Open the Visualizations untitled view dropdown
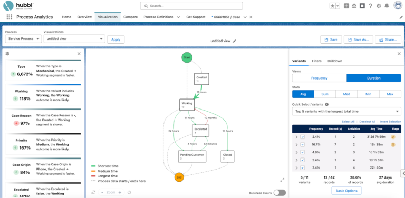The height and width of the screenshot is (198, 405). 74,39
